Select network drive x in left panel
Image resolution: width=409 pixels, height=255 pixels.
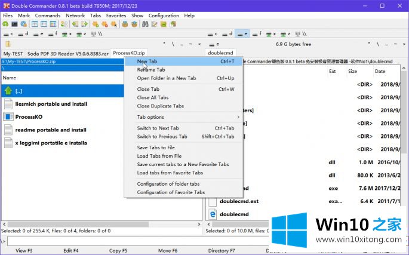point(67,34)
